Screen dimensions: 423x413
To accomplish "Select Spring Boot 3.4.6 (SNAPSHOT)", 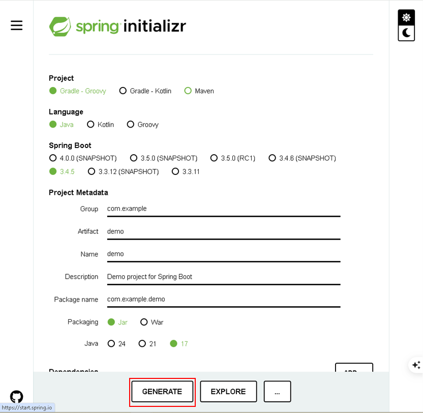I will (x=303, y=158).
